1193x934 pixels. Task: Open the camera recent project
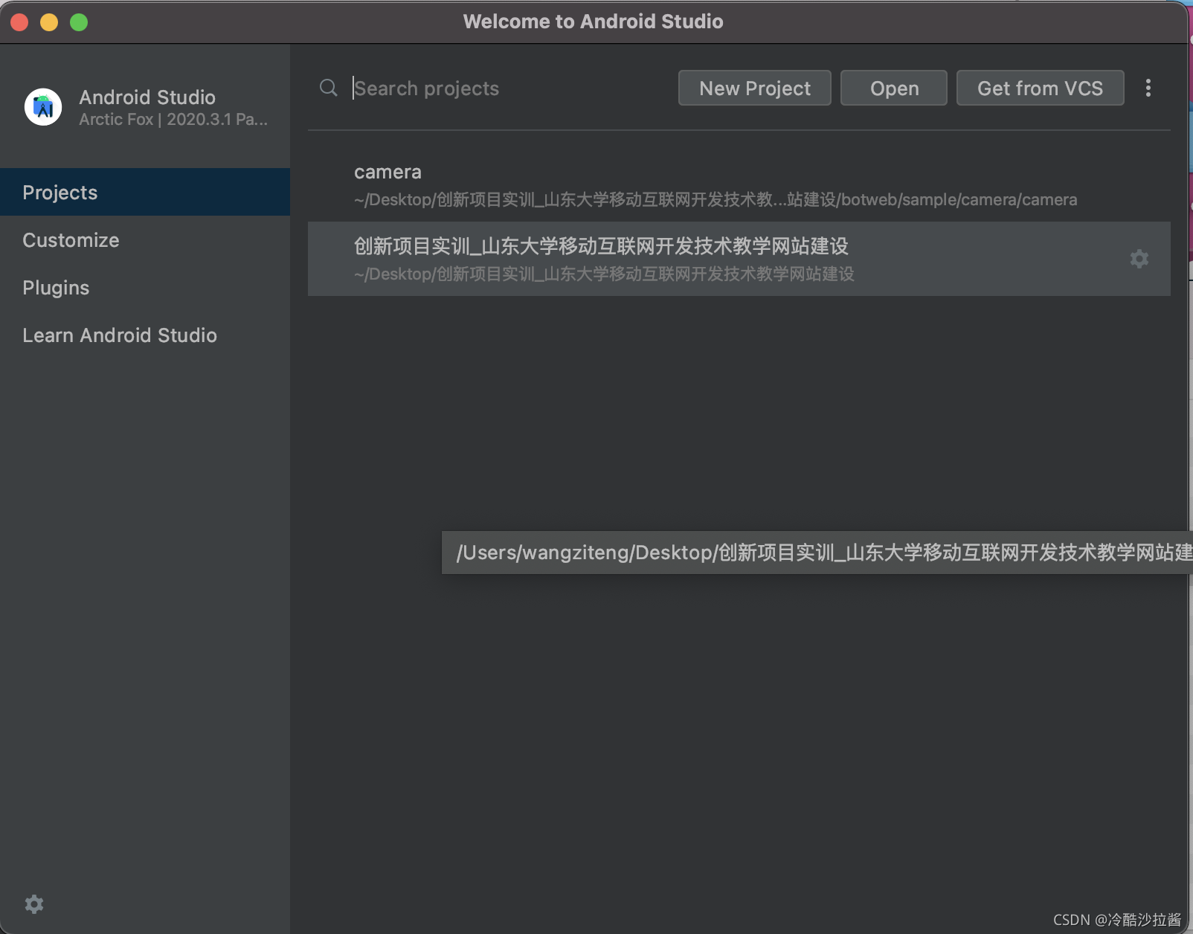pyautogui.click(x=739, y=184)
